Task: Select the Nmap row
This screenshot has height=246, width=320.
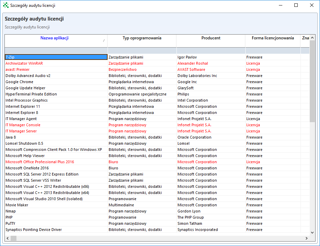Action: click(x=157, y=211)
